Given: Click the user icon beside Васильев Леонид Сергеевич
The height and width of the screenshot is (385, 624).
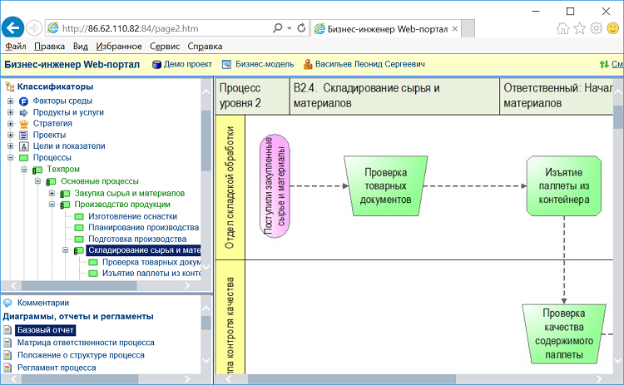Looking at the screenshot, I should pos(308,64).
